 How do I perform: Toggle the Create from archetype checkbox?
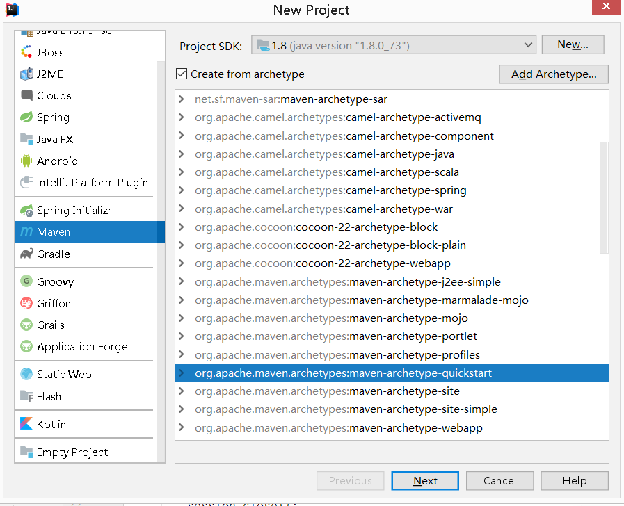182,74
